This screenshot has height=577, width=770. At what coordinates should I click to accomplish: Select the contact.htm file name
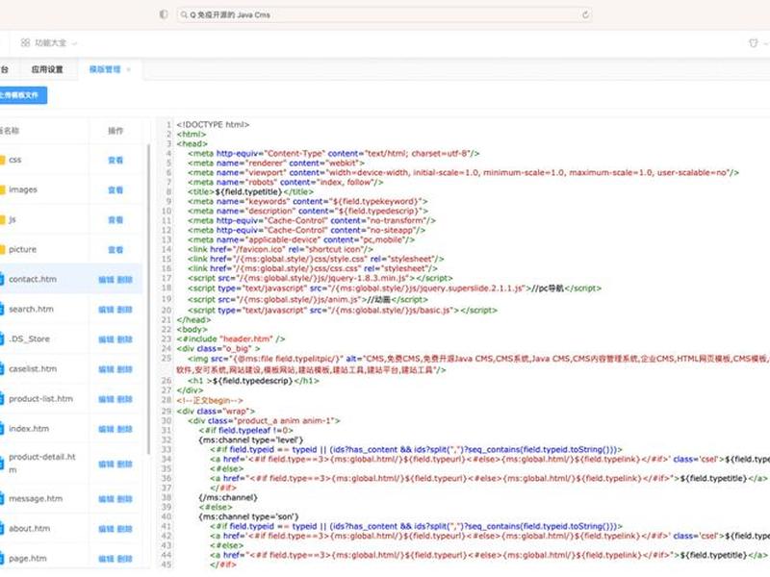pos(33,279)
